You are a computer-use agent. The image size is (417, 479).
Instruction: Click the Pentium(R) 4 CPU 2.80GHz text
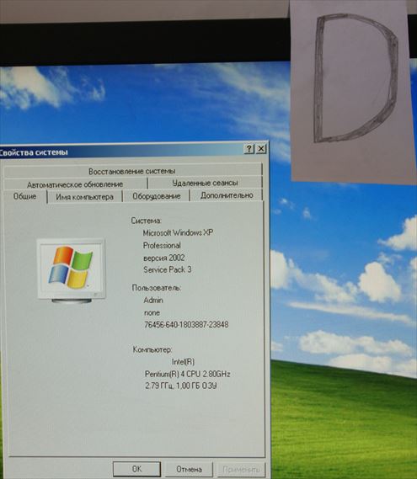click(187, 374)
